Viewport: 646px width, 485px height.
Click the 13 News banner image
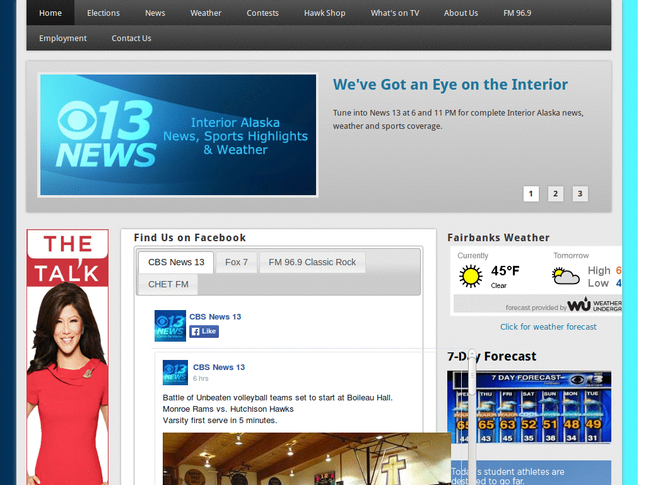tap(178, 135)
